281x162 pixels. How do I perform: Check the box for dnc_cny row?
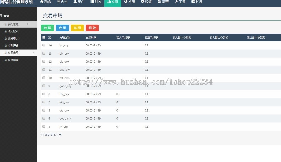tap(44, 69)
